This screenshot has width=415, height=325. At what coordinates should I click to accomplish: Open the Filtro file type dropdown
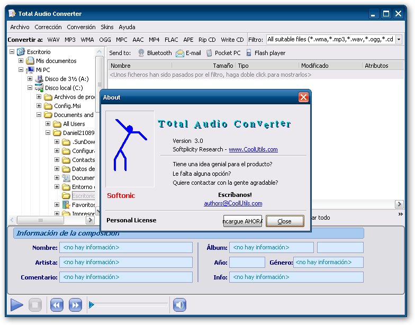399,40
